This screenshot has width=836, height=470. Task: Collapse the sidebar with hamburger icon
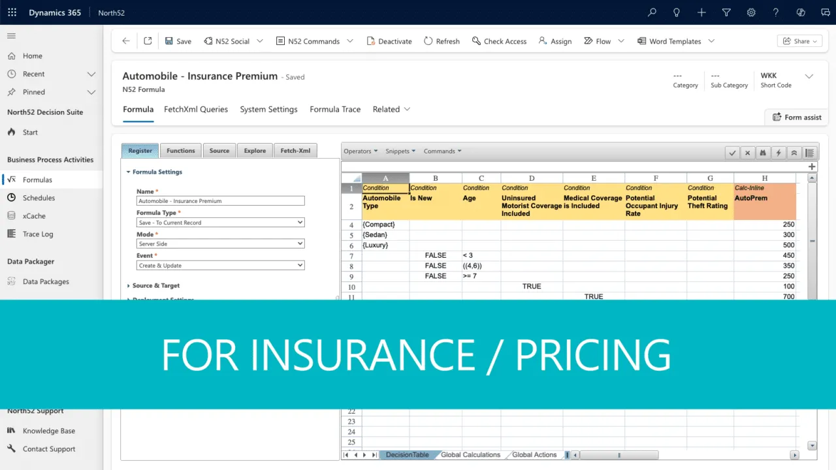pyautogui.click(x=12, y=36)
